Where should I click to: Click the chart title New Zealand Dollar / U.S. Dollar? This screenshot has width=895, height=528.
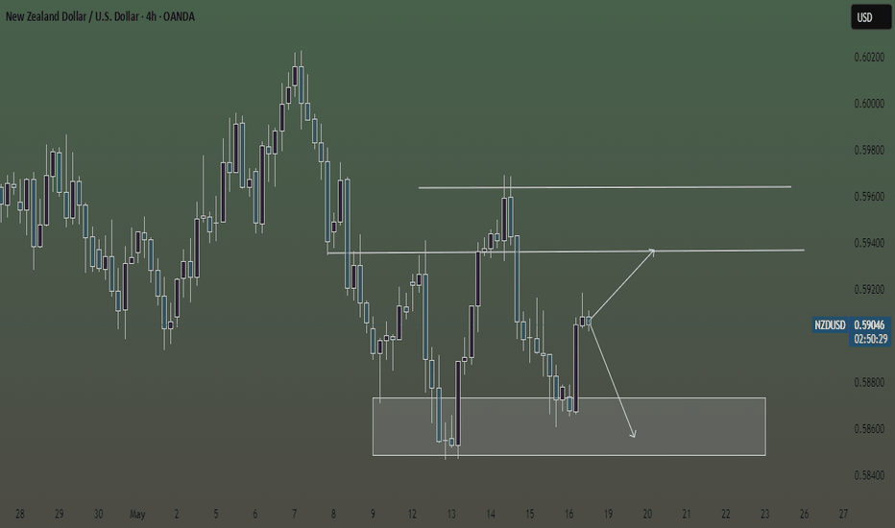point(72,16)
